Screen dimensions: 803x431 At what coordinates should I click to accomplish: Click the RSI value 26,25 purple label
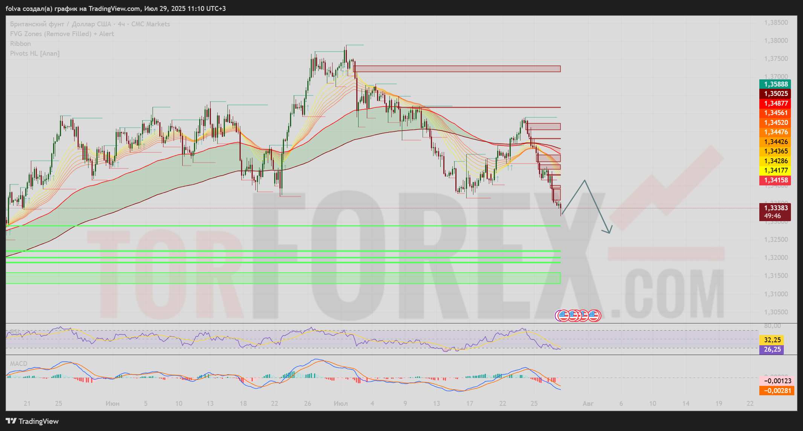coord(772,349)
